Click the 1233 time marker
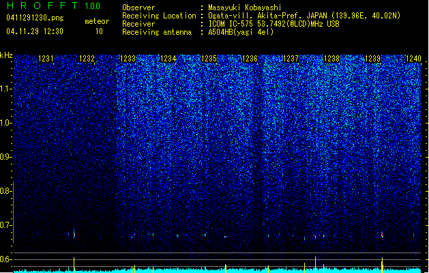Viewport: 429px width, 273px height. (x=128, y=58)
